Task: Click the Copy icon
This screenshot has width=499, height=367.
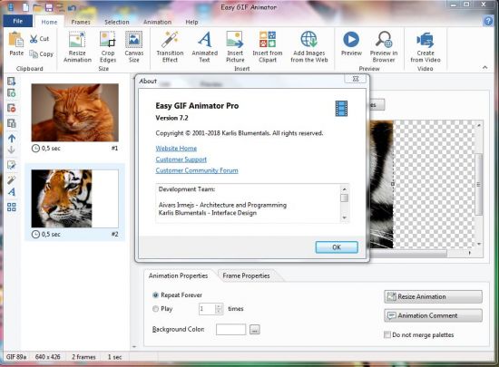Action: coord(34,54)
